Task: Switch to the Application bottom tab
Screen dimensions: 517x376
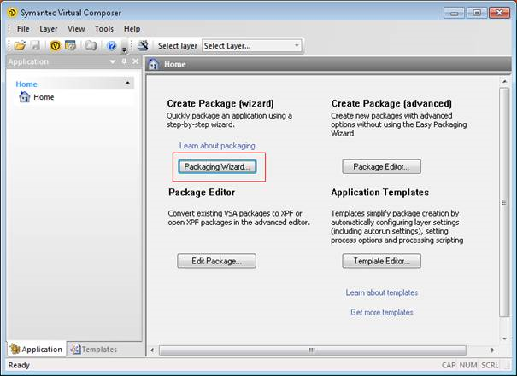Action: click(36, 349)
